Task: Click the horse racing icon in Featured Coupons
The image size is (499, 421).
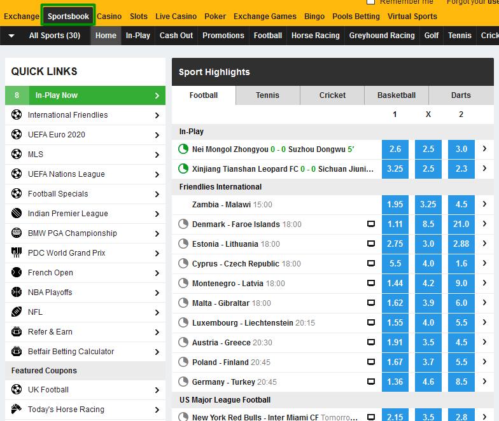Action: (17, 410)
